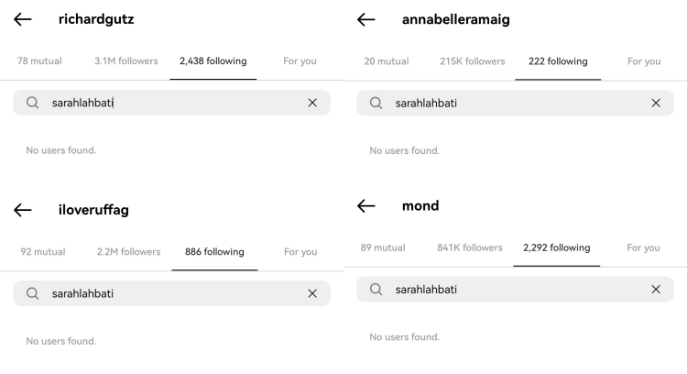Clear search text in annabelleramaig panel

click(x=656, y=103)
